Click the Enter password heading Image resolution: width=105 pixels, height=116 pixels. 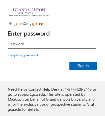(x=29, y=34)
